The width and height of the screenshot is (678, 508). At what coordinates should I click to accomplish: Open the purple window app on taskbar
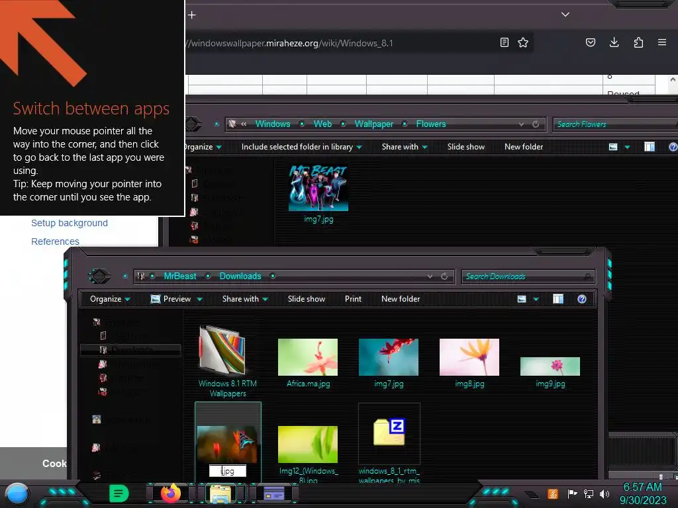(274, 493)
